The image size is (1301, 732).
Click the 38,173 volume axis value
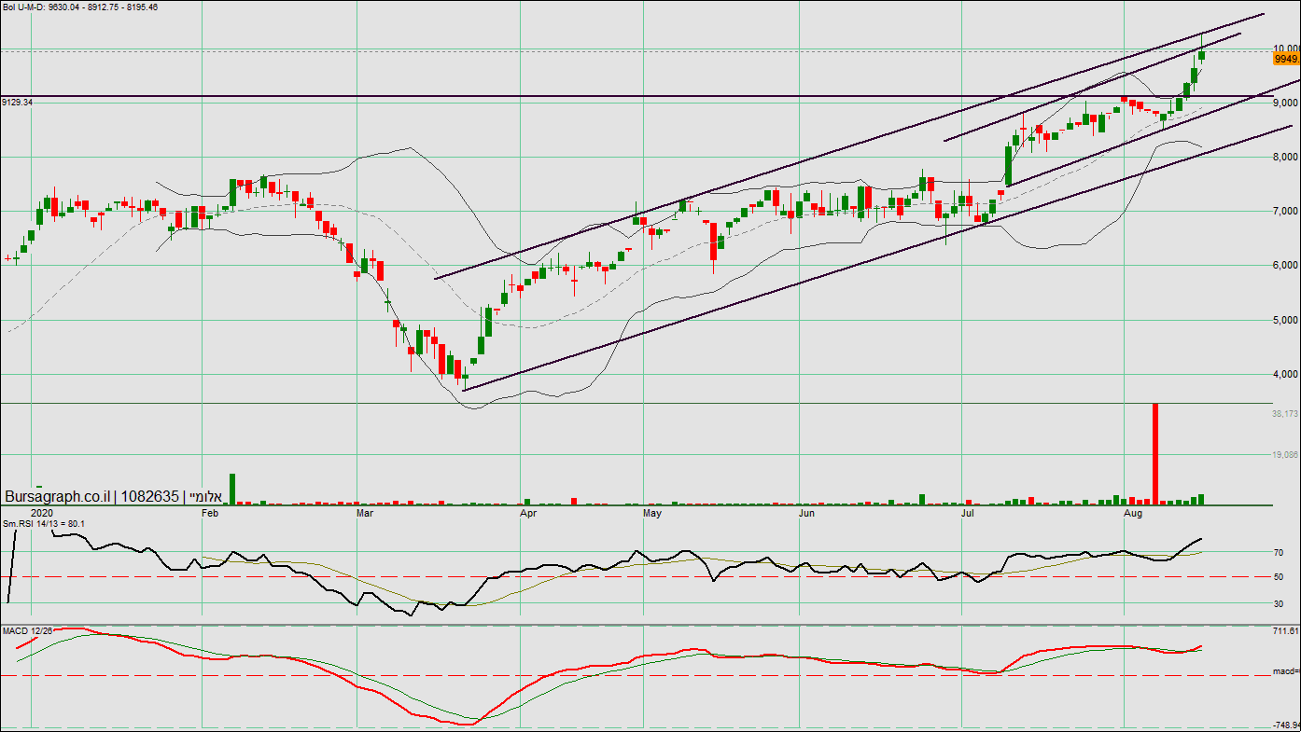pos(1286,413)
